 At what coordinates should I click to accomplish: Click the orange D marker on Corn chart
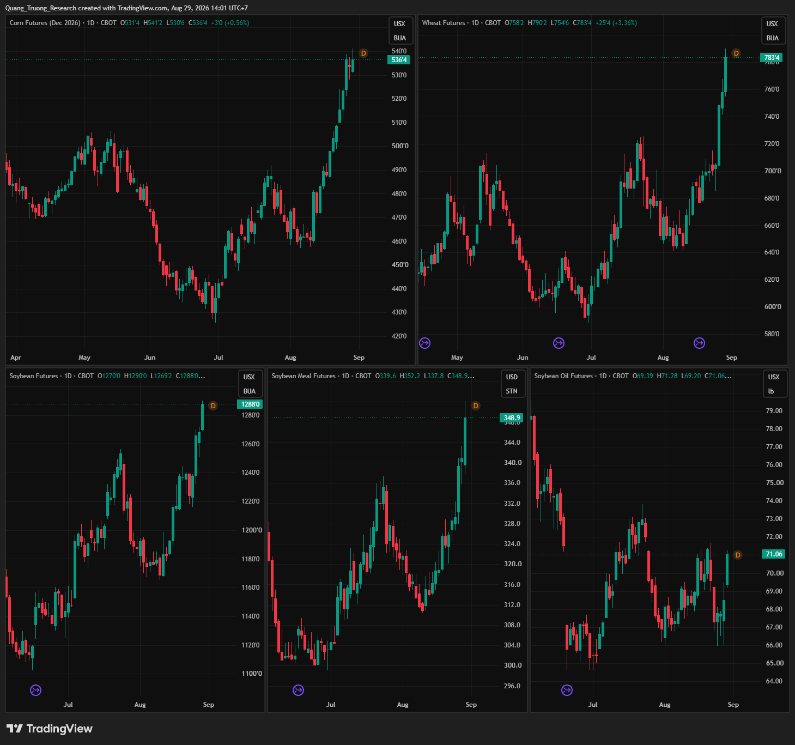coord(363,53)
